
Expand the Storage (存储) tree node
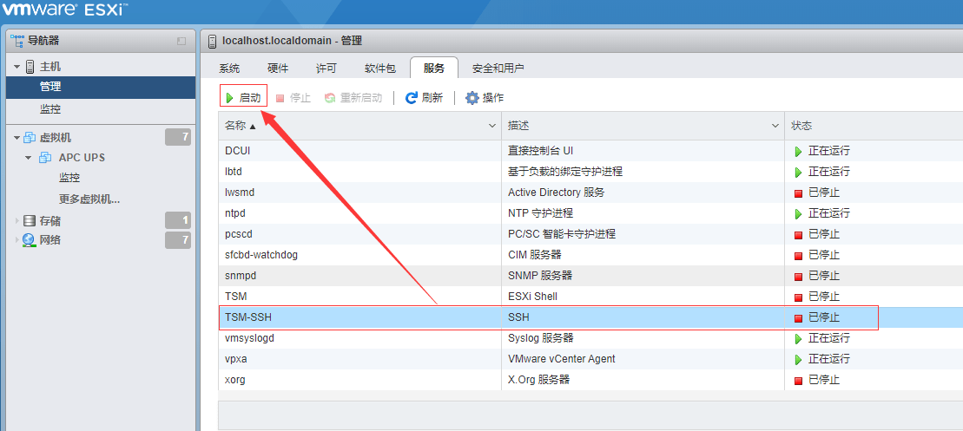[x=16, y=221]
